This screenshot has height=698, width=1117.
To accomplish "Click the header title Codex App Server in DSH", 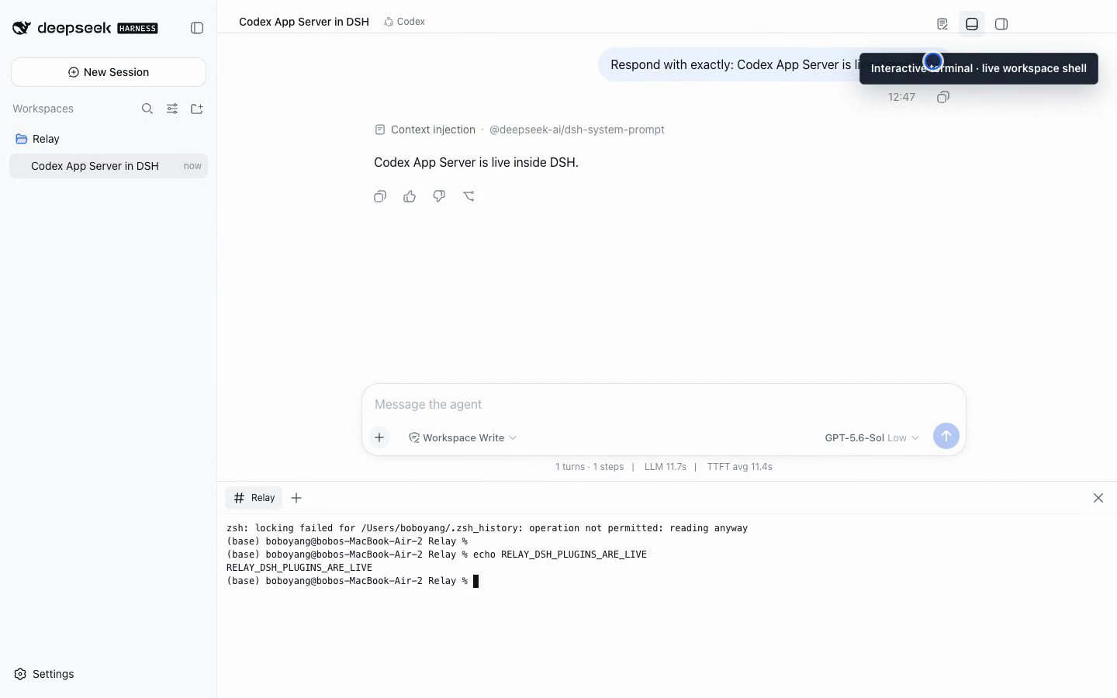I will 304,22.
